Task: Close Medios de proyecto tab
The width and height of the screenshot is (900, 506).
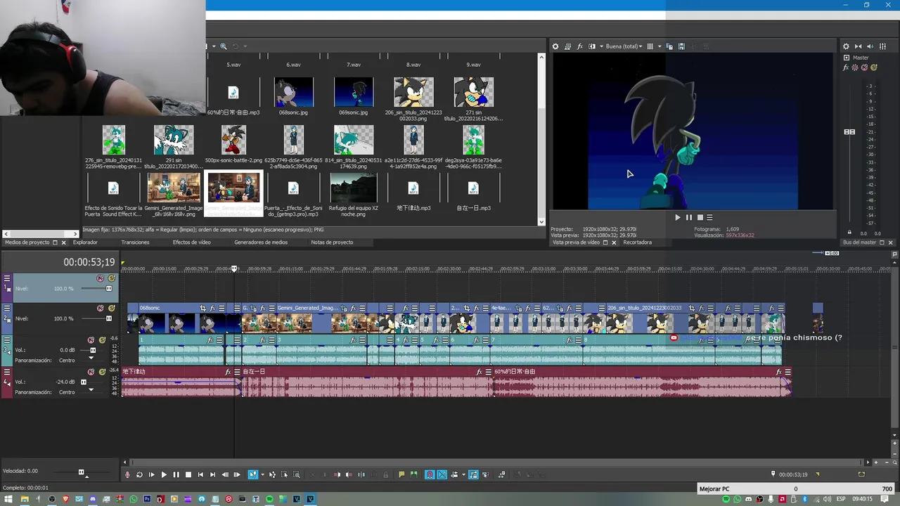Action: (63, 242)
